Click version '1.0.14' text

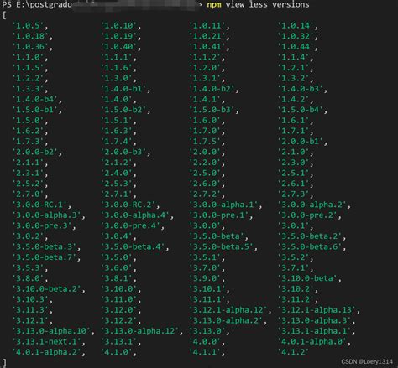(x=296, y=26)
